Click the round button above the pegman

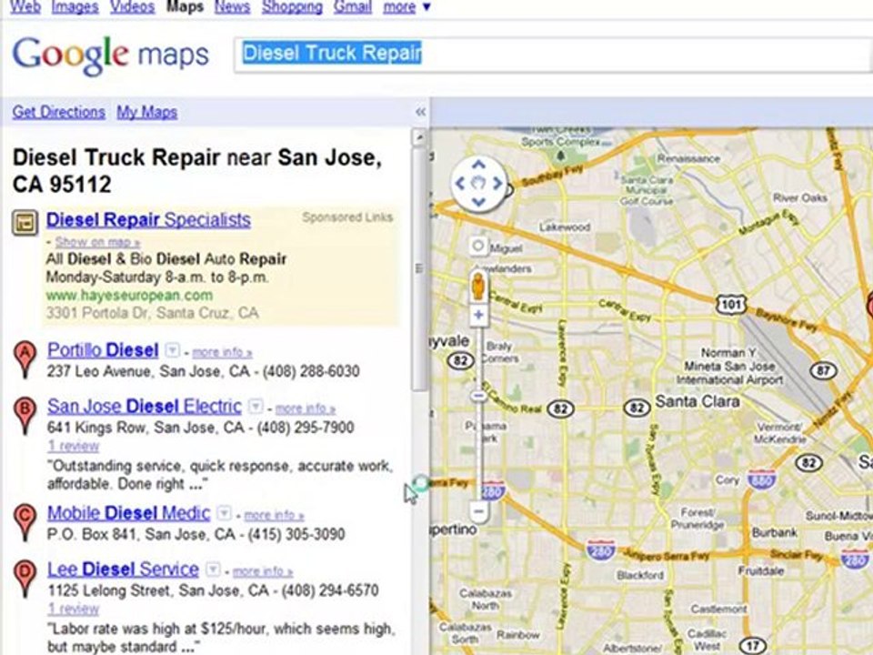[477, 246]
